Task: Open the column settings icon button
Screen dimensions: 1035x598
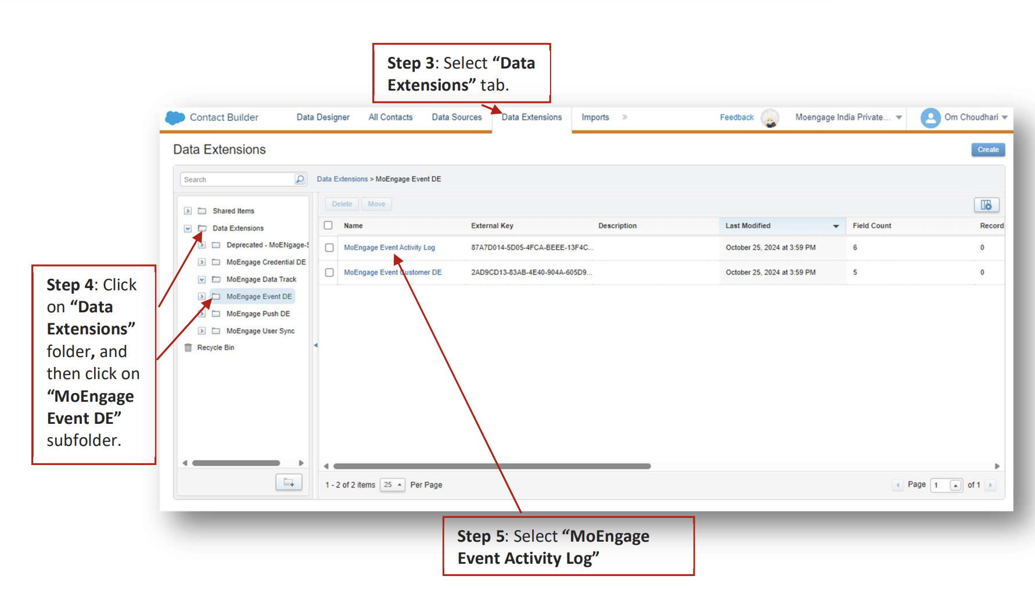Action: tap(986, 205)
